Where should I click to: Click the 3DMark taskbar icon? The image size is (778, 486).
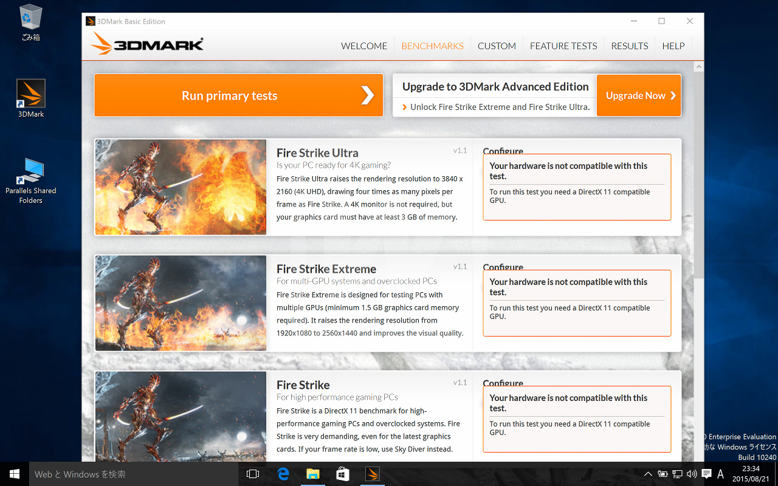372,474
